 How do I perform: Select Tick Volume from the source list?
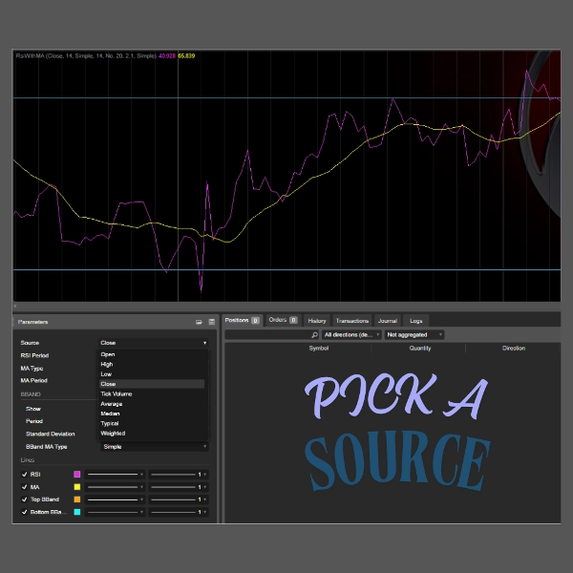(117, 393)
